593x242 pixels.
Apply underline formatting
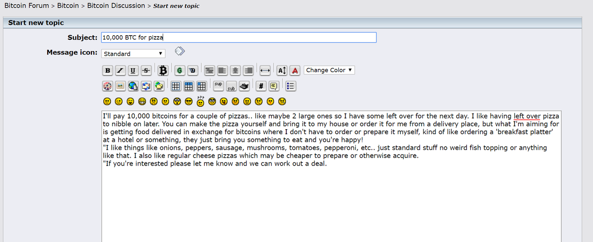click(x=133, y=70)
